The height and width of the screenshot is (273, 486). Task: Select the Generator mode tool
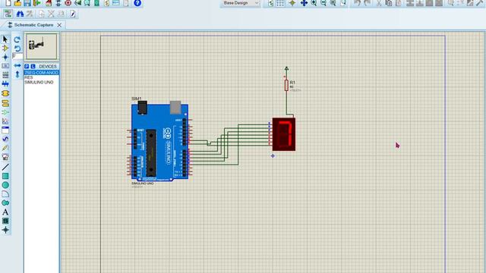point(5,139)
